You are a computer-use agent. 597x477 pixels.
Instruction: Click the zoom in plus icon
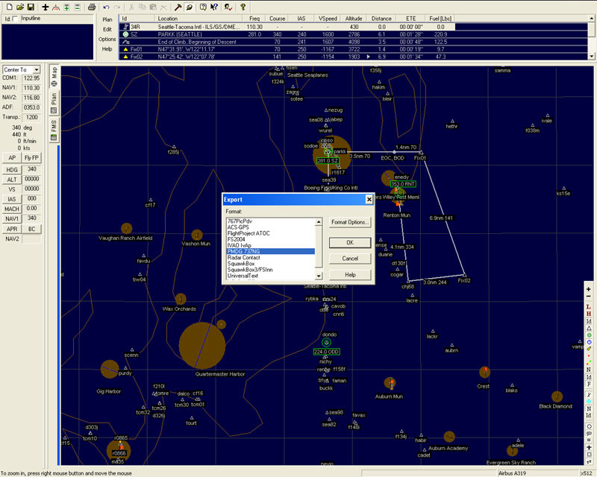pyautogui.click(x=589, y=289)
